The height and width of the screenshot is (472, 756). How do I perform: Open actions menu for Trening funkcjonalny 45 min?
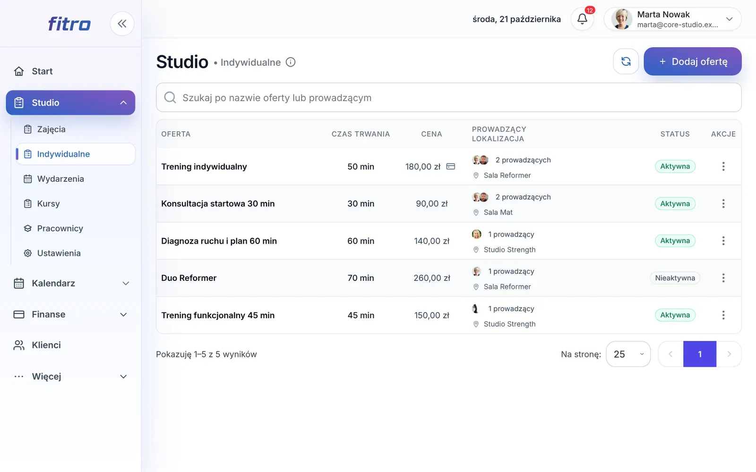click(x=723, y=315)
